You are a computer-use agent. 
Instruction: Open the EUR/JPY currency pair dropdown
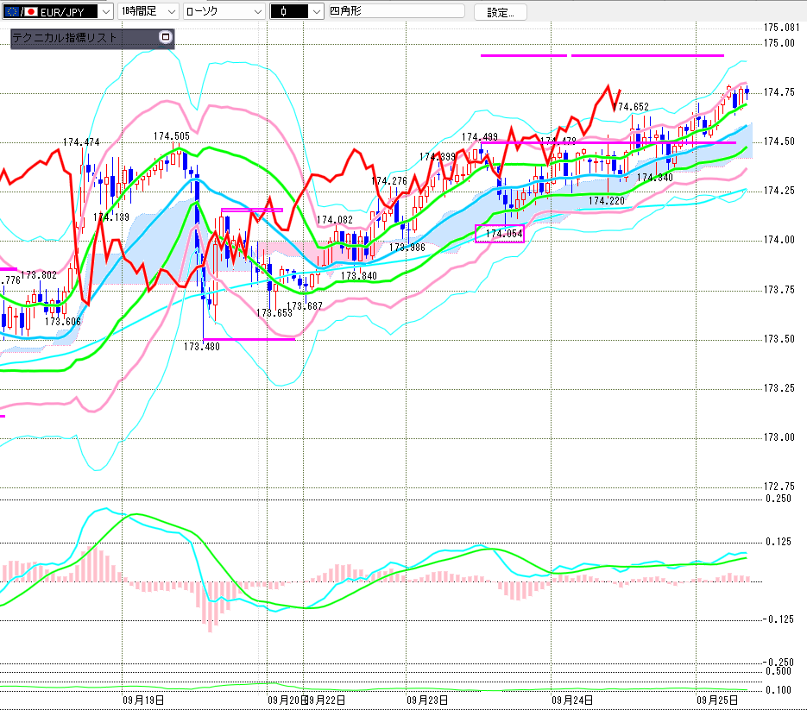click(x=104, y=11)
